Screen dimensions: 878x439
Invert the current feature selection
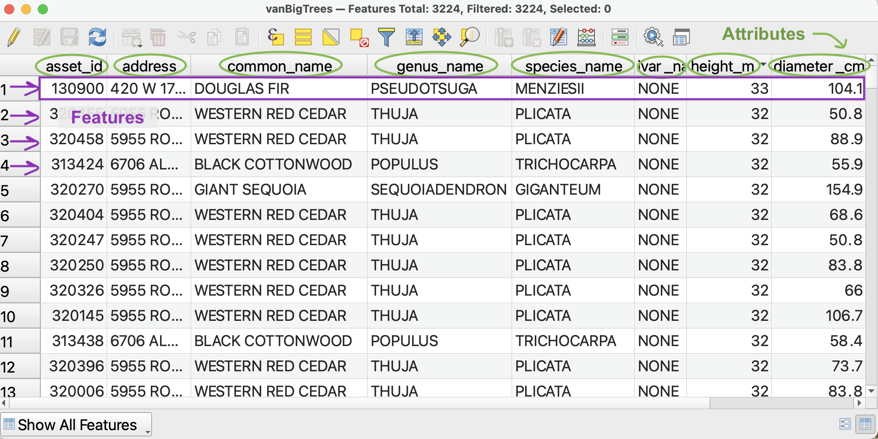pos(331,37)
